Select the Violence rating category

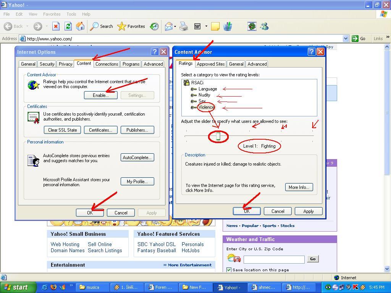[x=207, y=107]
